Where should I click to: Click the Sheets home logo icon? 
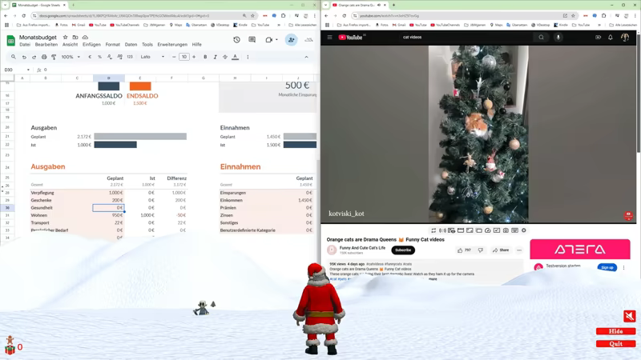coord(10,41)
